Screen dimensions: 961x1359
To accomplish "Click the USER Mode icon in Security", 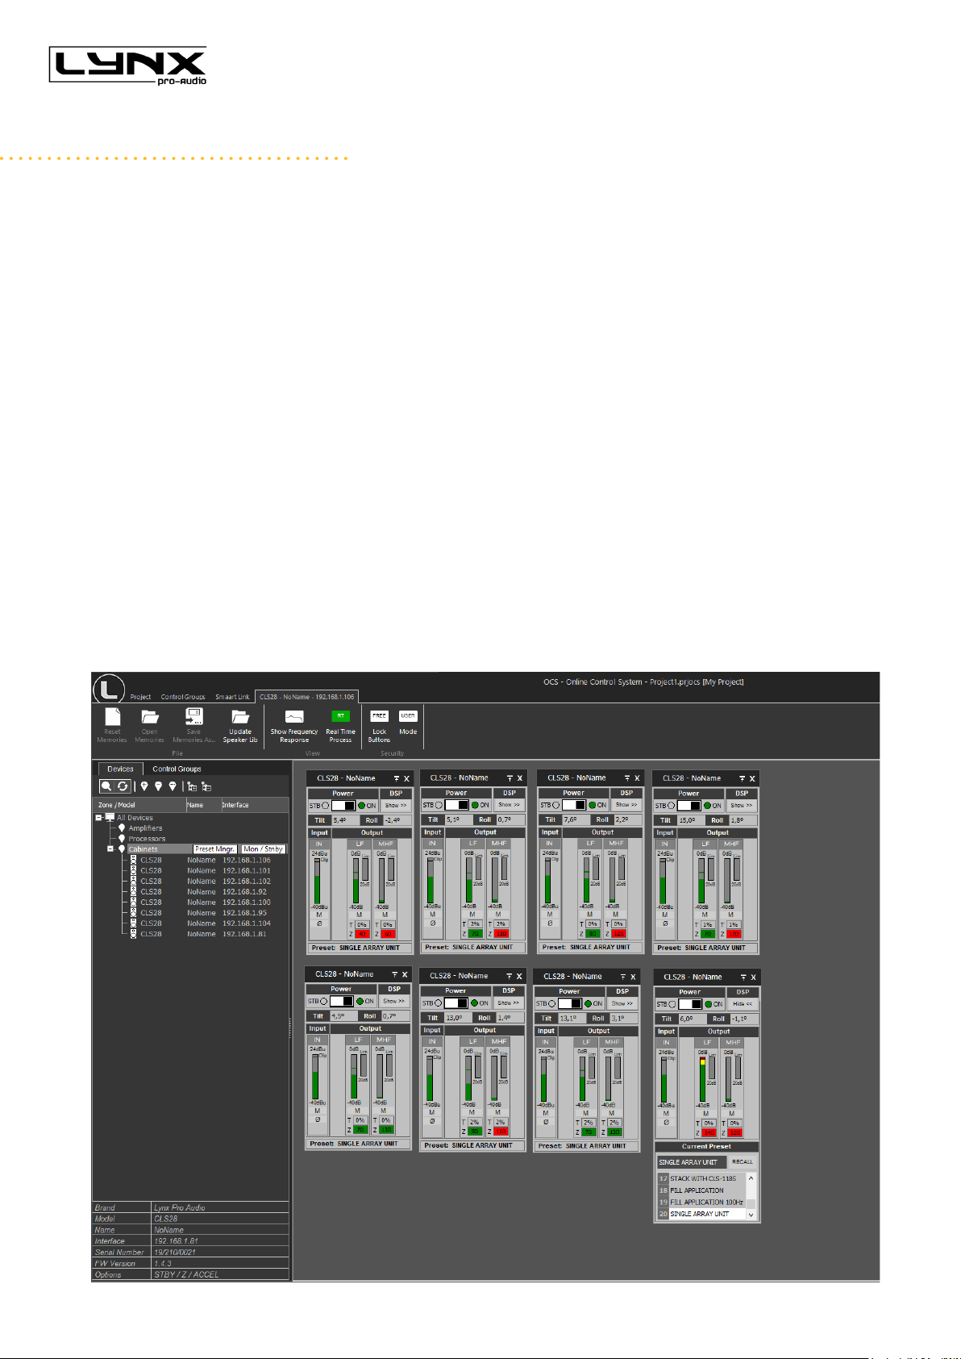I will [408, 716].
